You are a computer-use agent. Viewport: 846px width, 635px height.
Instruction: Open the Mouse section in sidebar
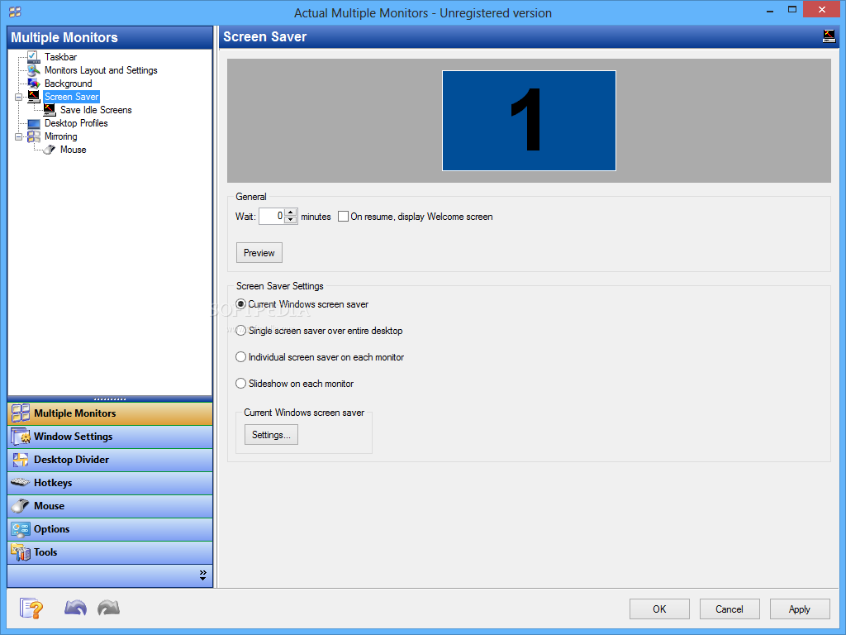pos(110,506)
